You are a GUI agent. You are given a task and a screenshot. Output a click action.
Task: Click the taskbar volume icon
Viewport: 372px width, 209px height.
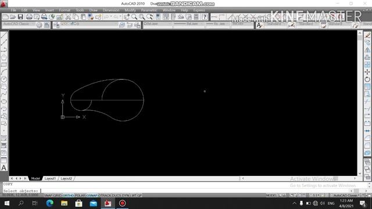(x=322, y=203)
